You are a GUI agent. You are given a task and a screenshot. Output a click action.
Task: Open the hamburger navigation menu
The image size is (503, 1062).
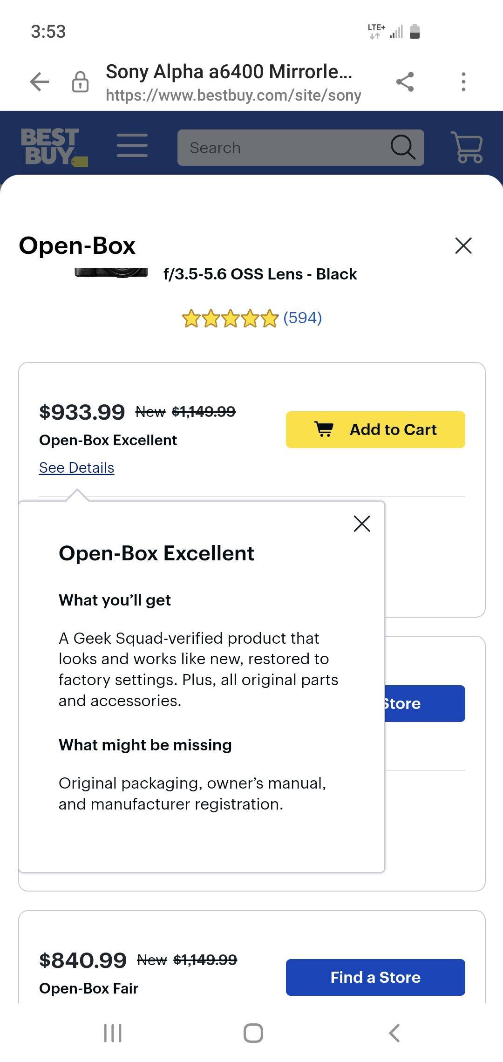click(x=132, y=145)
